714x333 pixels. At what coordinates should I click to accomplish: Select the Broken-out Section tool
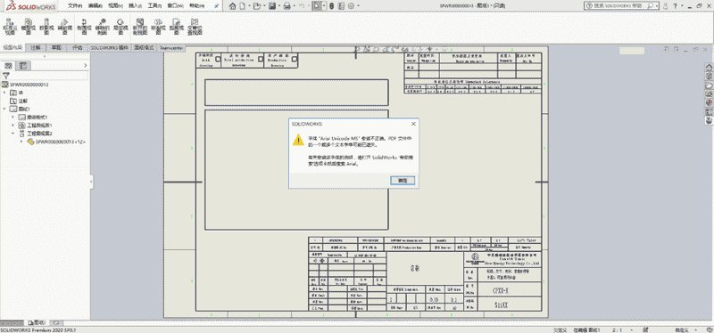[x=139, y=27]
